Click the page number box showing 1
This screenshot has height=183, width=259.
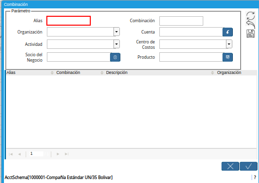(37, 154)
